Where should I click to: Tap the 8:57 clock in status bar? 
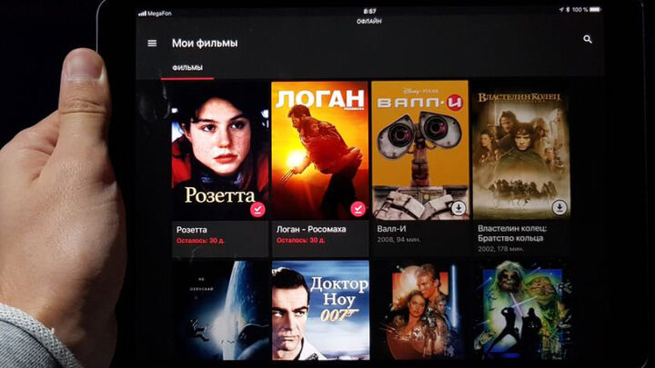coord(369,11)
